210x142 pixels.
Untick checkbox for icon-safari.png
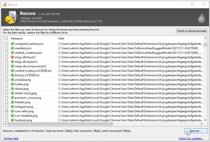(x=6, y=111)
